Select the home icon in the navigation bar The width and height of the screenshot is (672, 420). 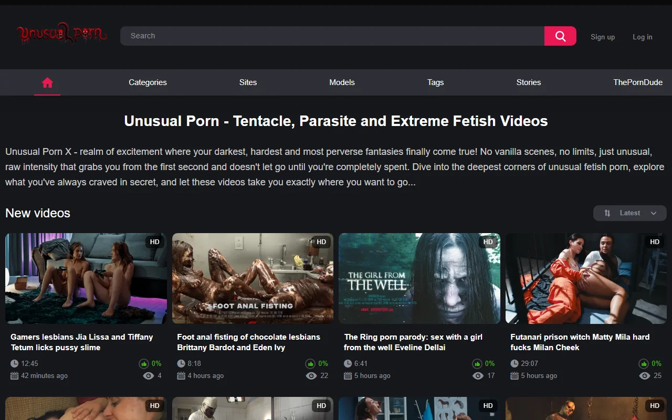click(x=47, y=82)
